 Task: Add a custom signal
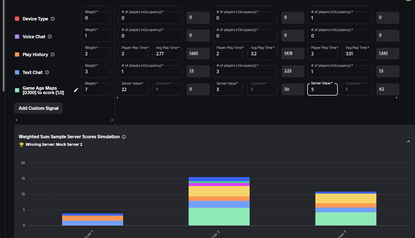[x=39, y=108]
